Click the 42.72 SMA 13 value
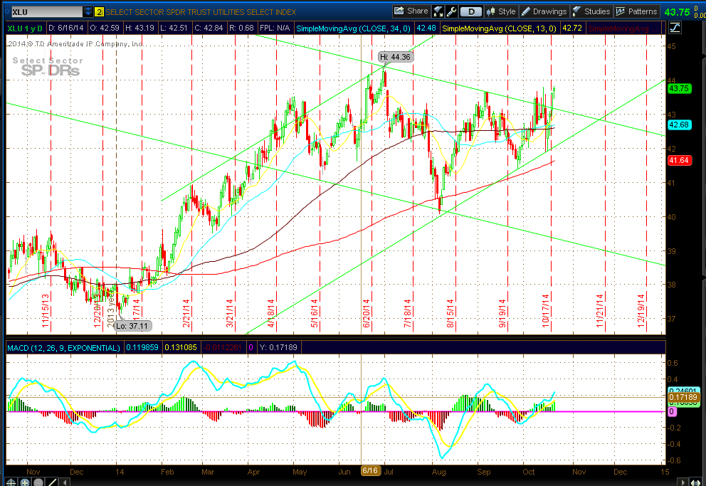Screen dimensions: 706x486 571,28
